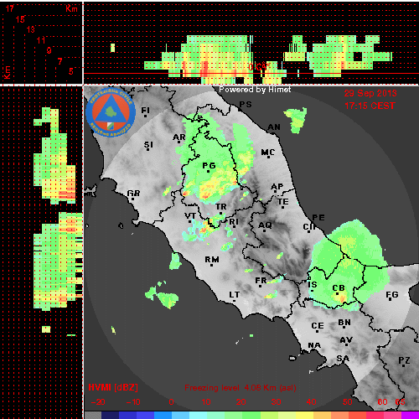The height and width of the screenshot is (419, 419).
Task: Click the PZ city label
Action: click(x=404, y=360)
